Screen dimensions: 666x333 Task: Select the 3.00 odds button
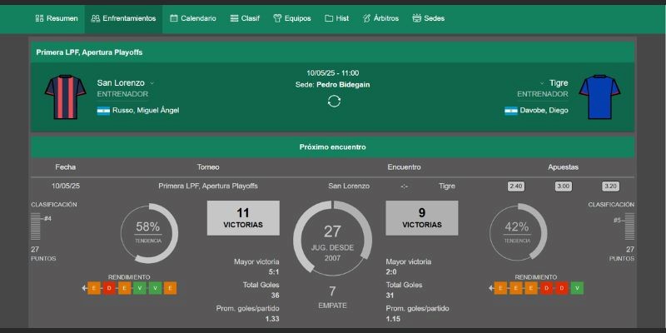564,186
